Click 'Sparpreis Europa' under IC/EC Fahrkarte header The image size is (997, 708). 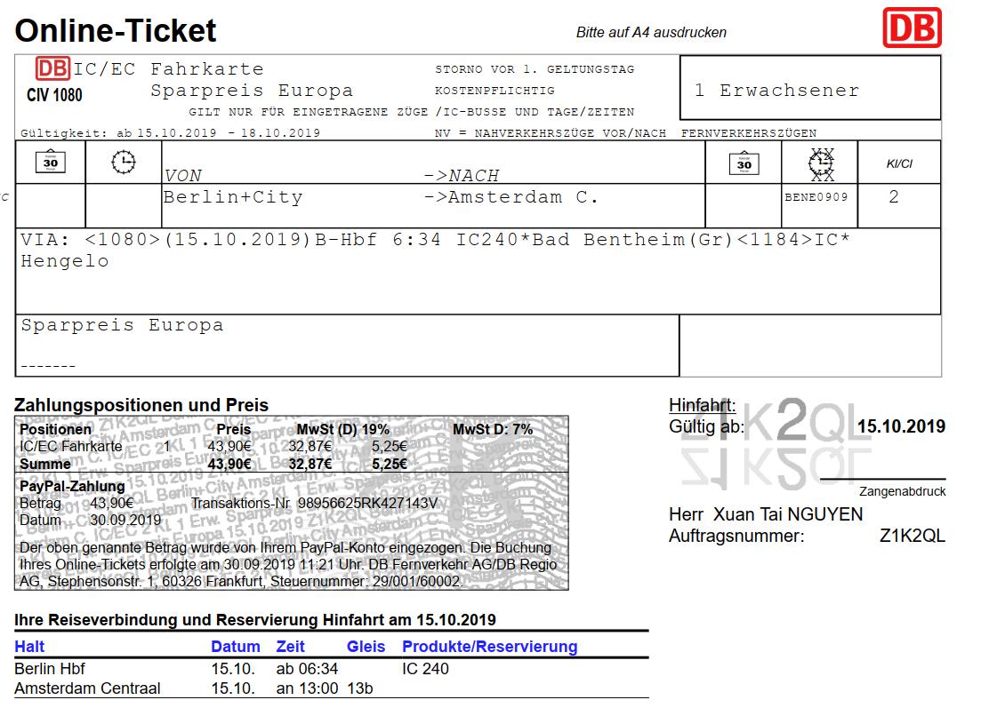pos(252,91)
